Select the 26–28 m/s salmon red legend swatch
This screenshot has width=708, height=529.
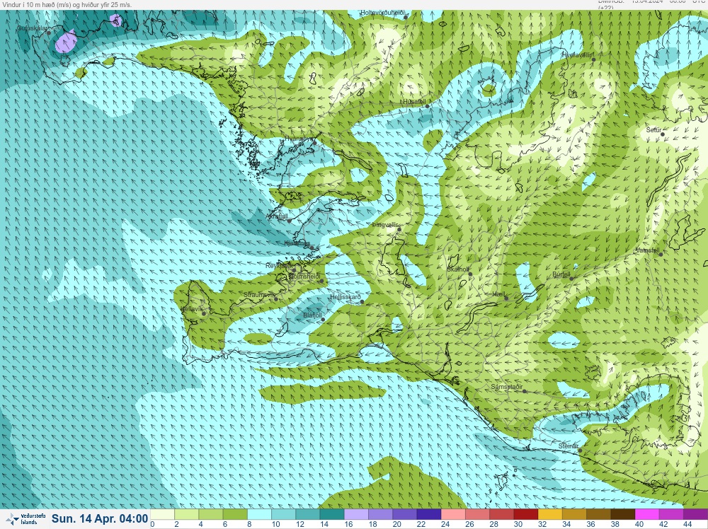click(x=478, y=515)
